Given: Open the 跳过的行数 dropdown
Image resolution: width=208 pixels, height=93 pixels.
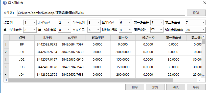Looking at the screenshot, I should (x=125, y=30).
